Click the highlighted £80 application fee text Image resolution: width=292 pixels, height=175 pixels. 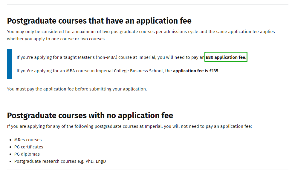point(226,57)
